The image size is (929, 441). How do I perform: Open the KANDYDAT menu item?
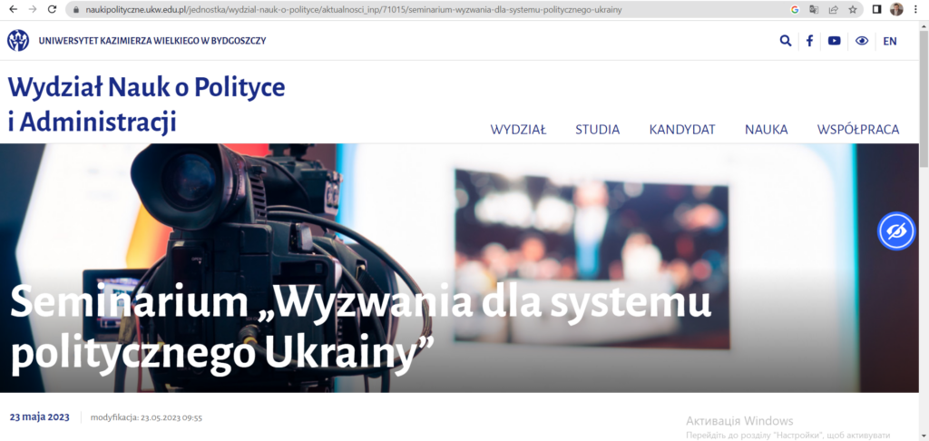click(x=682, y=130)
